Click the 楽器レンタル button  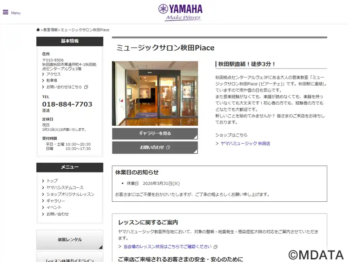click(70, 240)
